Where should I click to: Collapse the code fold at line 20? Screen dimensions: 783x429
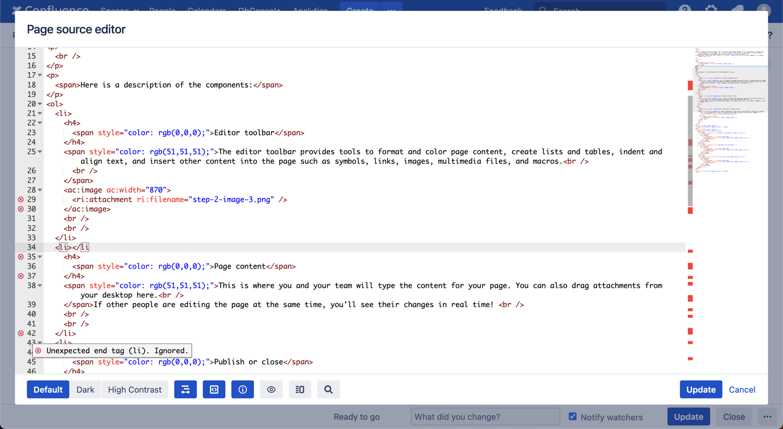coord(39,104)
